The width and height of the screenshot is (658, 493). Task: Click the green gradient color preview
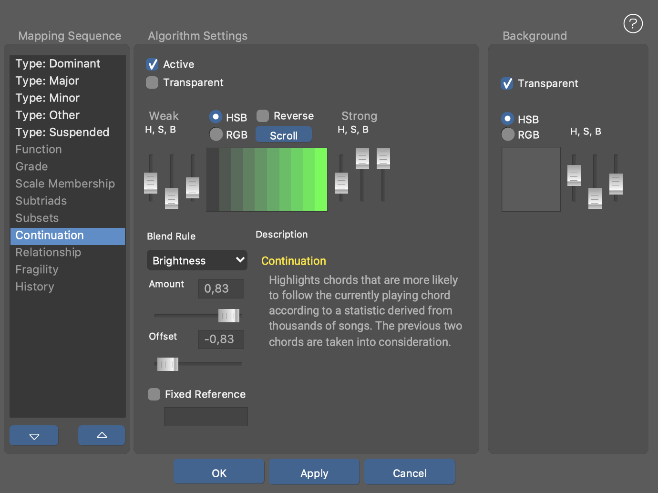(x=267, y=179)
